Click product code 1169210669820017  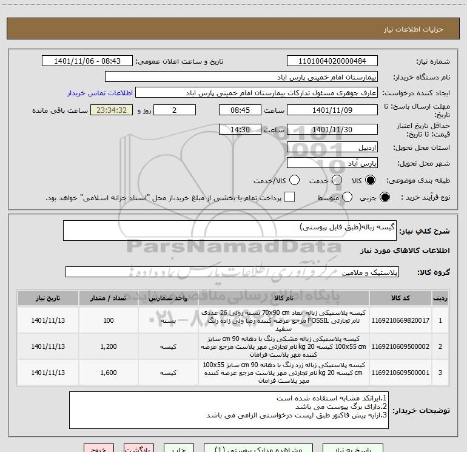click(400, 320)
